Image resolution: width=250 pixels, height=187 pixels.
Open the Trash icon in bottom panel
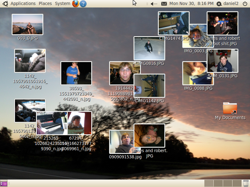246,183
